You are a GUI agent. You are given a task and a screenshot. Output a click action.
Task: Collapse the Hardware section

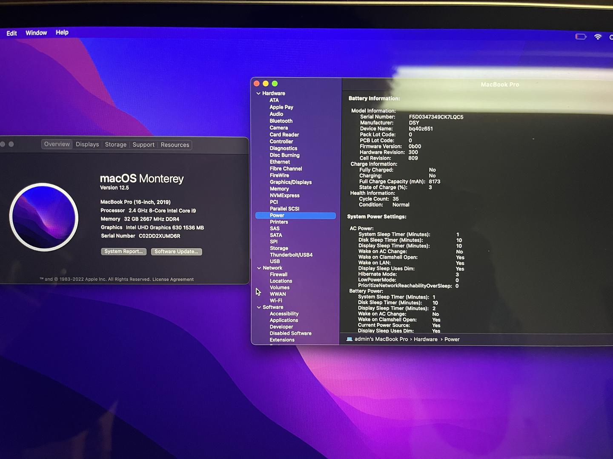(x=258, y=93)
